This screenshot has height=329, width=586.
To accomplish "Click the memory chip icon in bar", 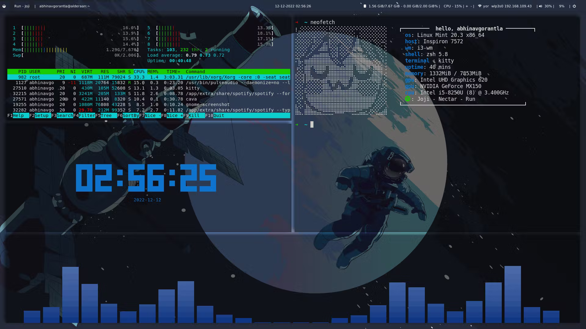I will (x=365, y=6).
